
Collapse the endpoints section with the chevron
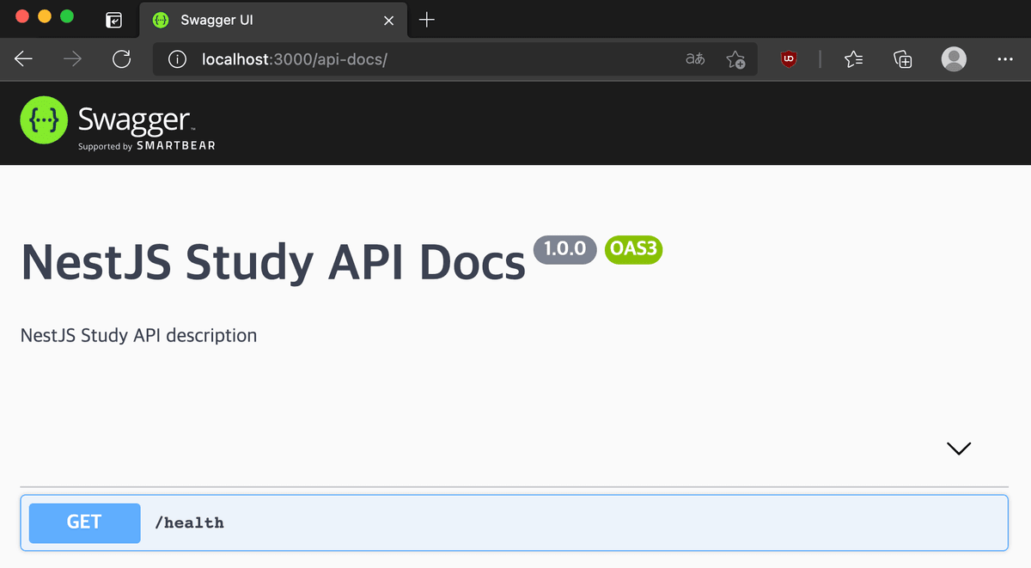click(x=958, y=449)
